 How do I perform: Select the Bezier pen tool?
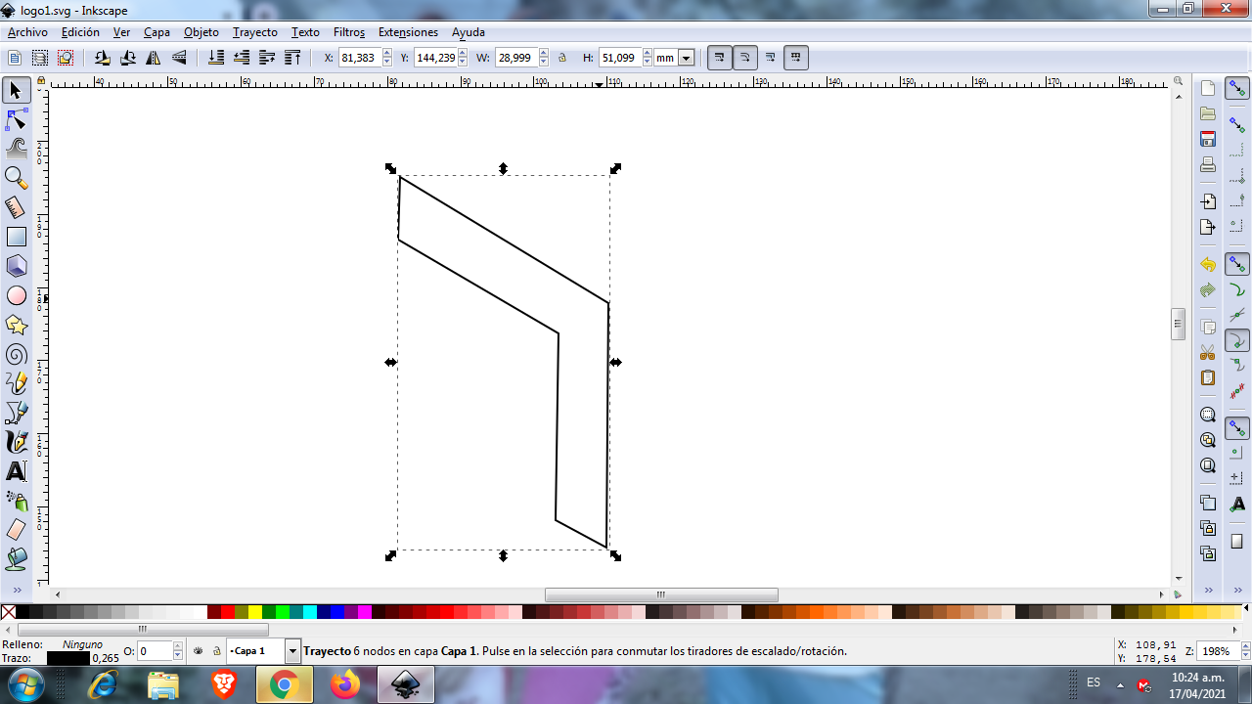click(16, 413)
